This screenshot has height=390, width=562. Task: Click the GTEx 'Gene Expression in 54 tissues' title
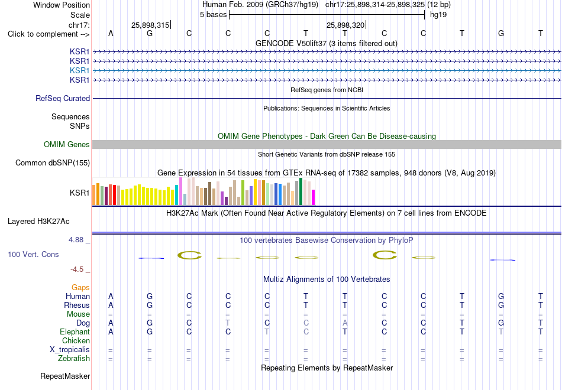327,173
